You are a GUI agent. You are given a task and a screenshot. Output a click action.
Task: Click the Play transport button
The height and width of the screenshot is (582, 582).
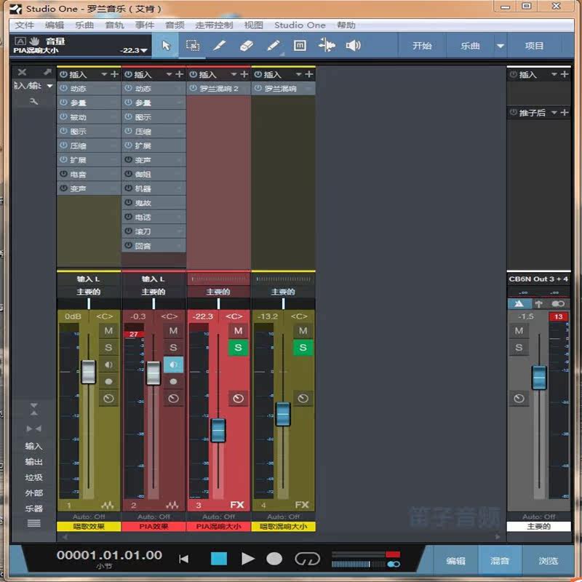tap(247, 558)
